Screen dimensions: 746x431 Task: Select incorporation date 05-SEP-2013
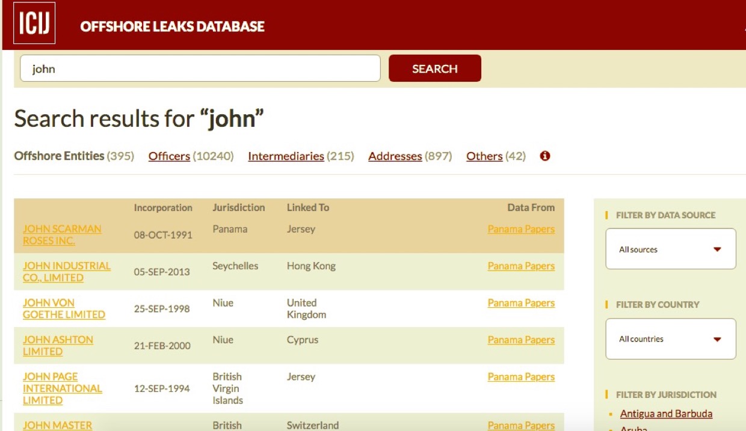[162, 272]
